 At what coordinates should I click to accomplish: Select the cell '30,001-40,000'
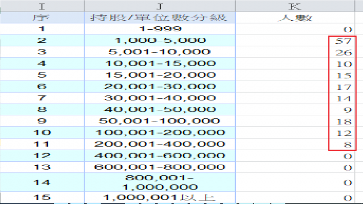coord(160,98)
